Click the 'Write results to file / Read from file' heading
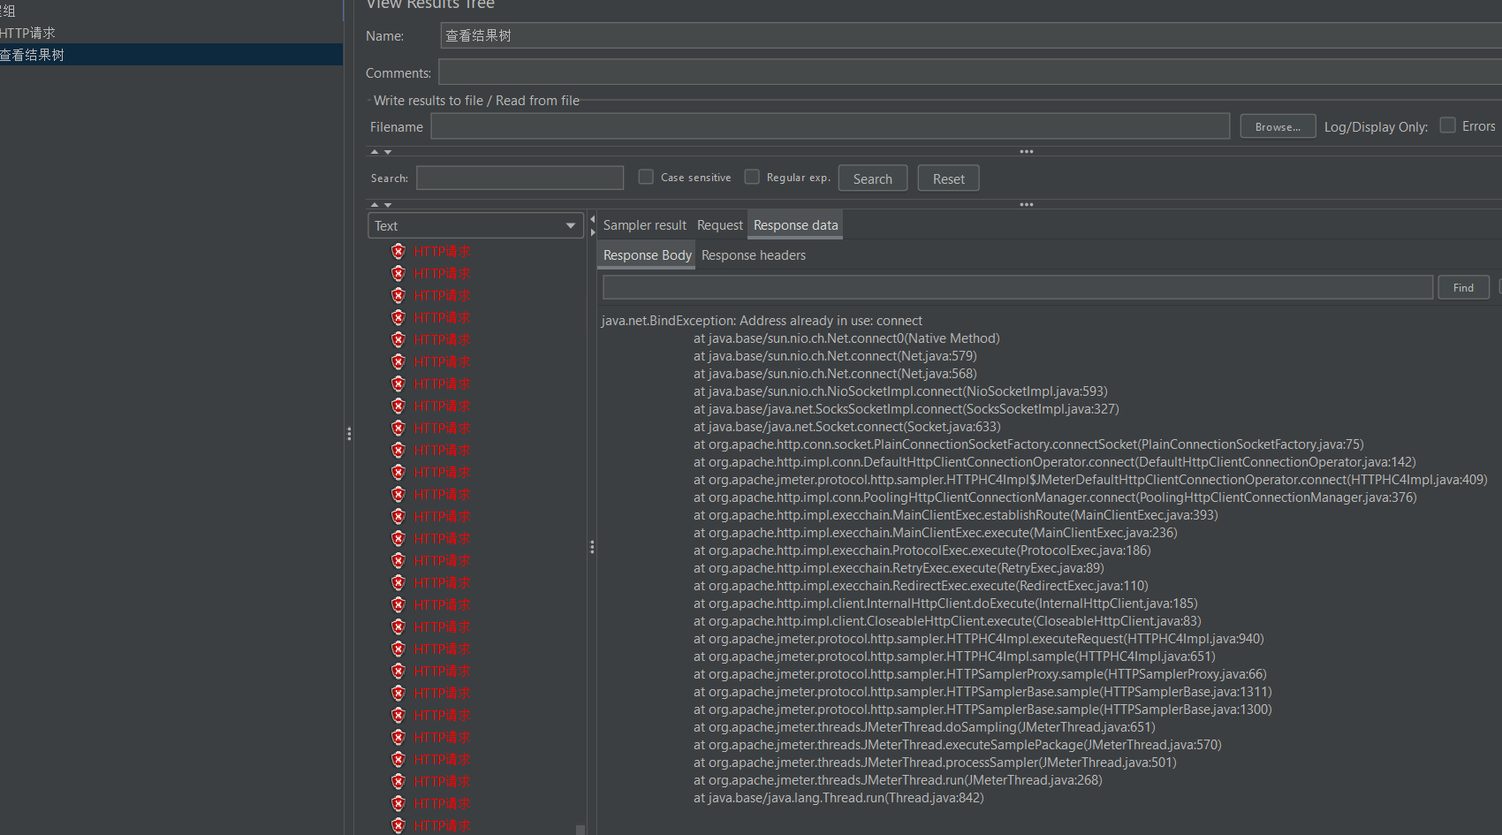 (x=476, y=101)
